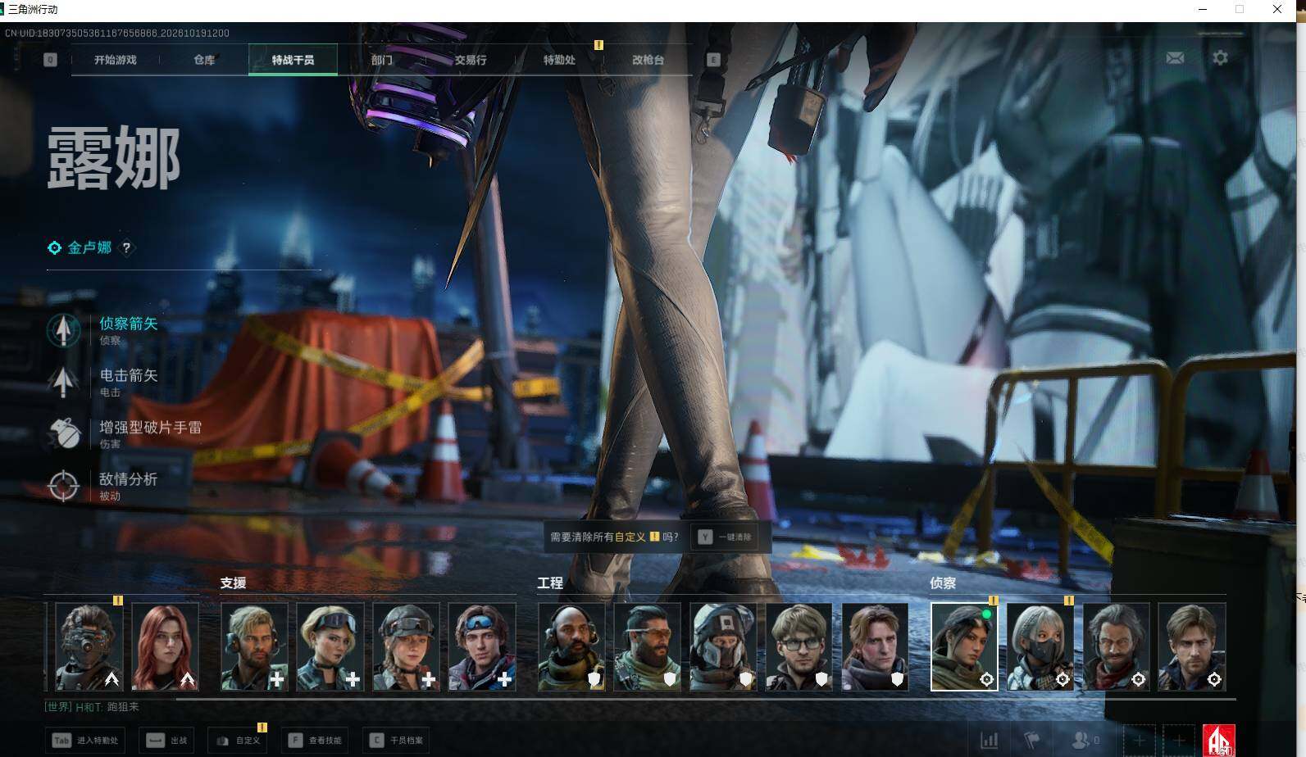Screen dimensions: 1306x757
Task: Open the mail inbox envelope icon
Action: click(1175, 58)
